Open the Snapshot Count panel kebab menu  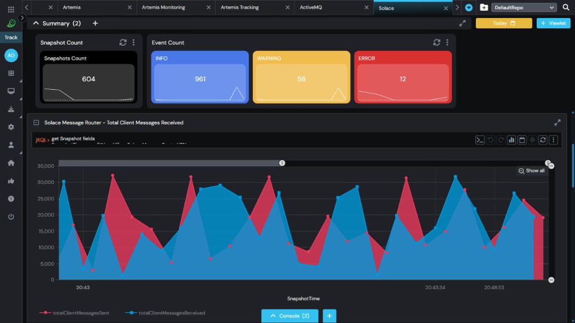pos(134,42)
